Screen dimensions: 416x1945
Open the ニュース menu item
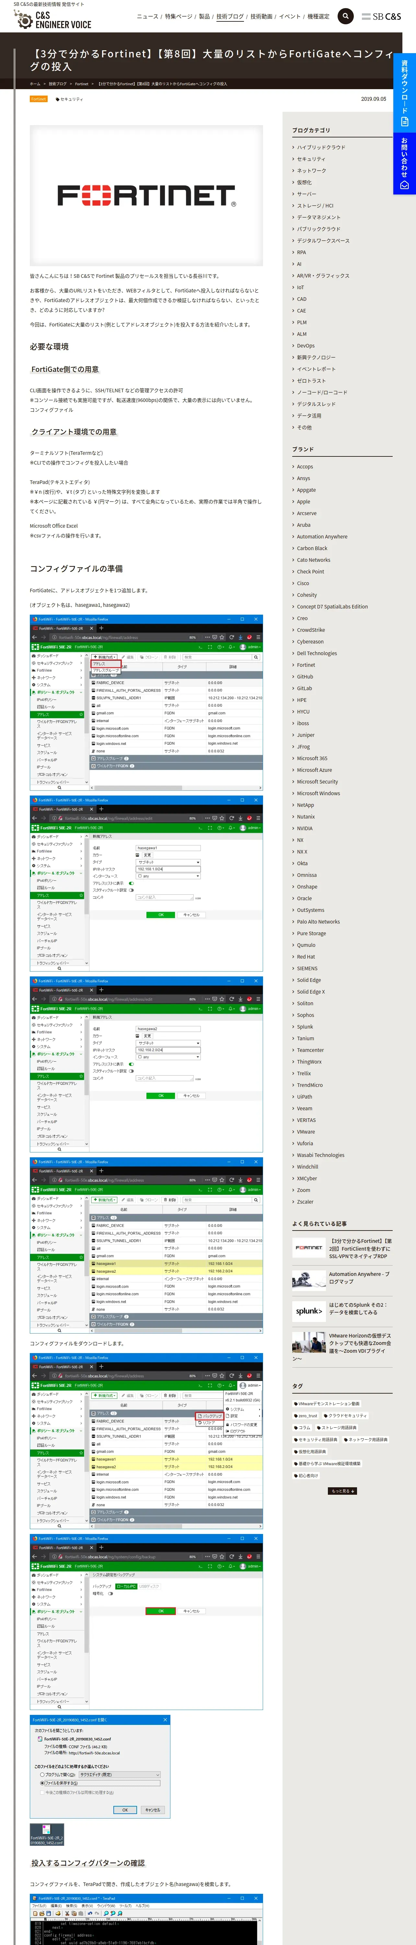[x=147, y=17]
